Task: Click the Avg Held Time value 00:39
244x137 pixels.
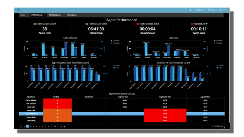Action: pos(125,100)
